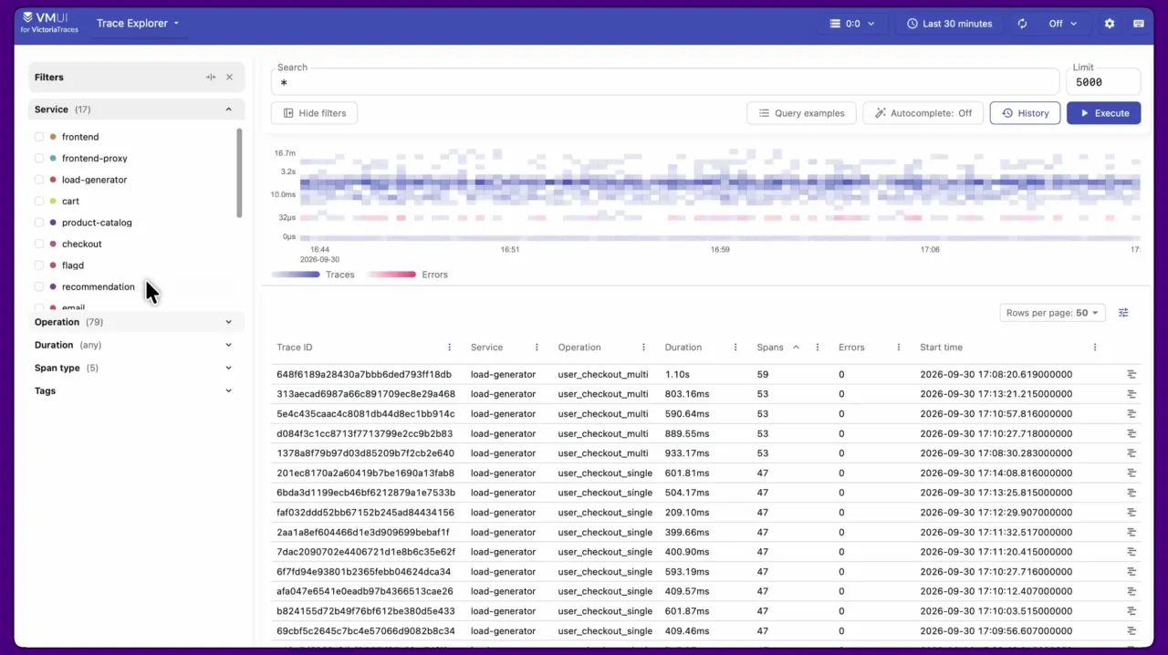Collapse filters panel with the resize icon
This screenshot has width=1168, height=655.
(x=211, y=78)
